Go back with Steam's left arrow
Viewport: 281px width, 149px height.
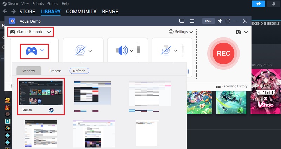tap(5, 12)
